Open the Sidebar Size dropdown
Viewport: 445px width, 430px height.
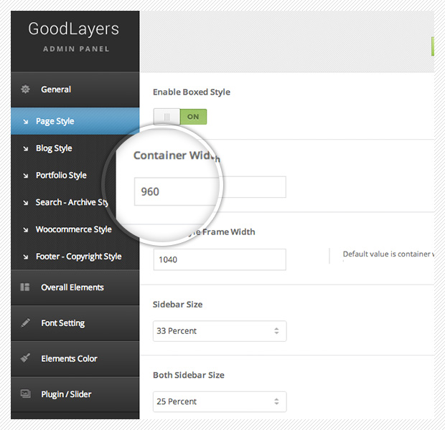[219, 331]
